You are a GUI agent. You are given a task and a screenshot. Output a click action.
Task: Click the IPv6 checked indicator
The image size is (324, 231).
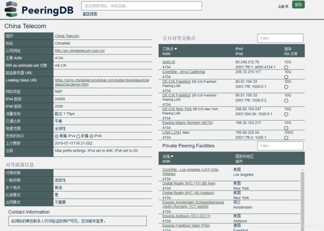(92, 136)
